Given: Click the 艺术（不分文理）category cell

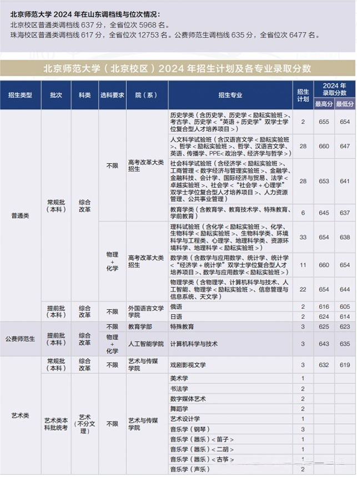Looking at the screenshot, I should click(x=85, y=424).
